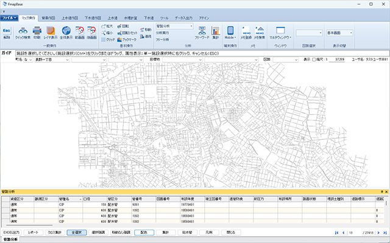The image size is (390, 243).
Task: Open クイック検索 quick search tool
Action: click(x=21, y=32)
